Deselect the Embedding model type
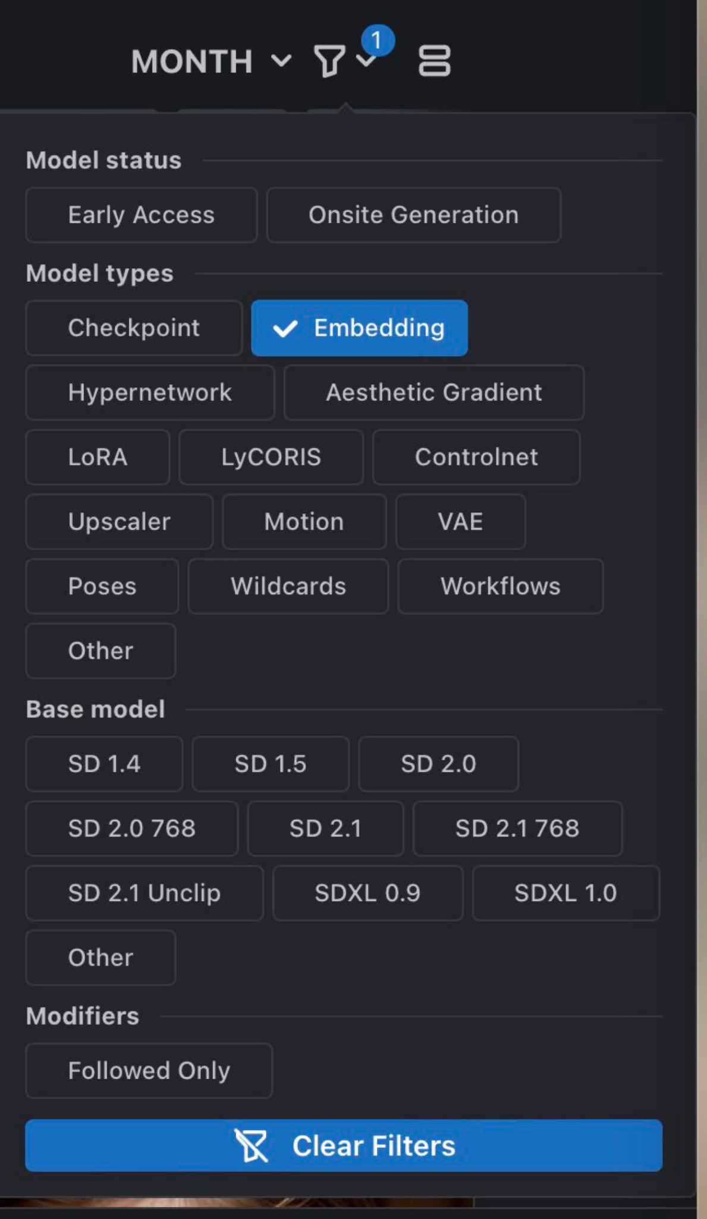Viewport: 707px width, 1219px height. [359, 327]
